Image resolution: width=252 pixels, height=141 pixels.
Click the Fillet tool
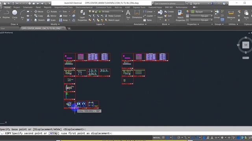63,16
